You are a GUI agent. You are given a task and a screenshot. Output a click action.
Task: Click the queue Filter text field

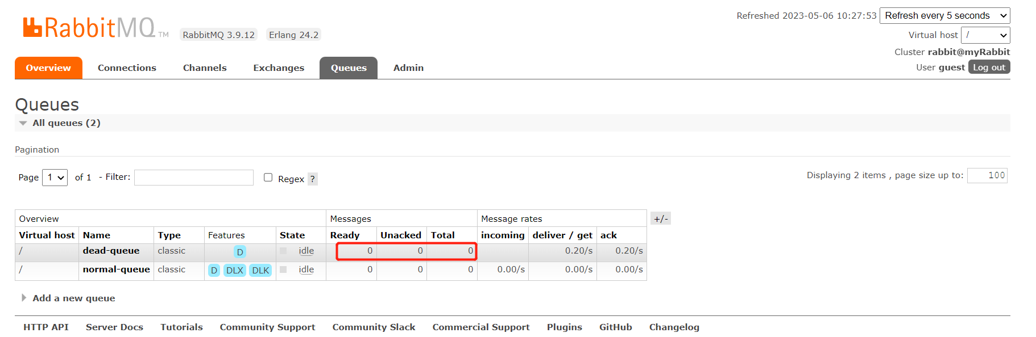pyautogui.click(x=194, y=178)
